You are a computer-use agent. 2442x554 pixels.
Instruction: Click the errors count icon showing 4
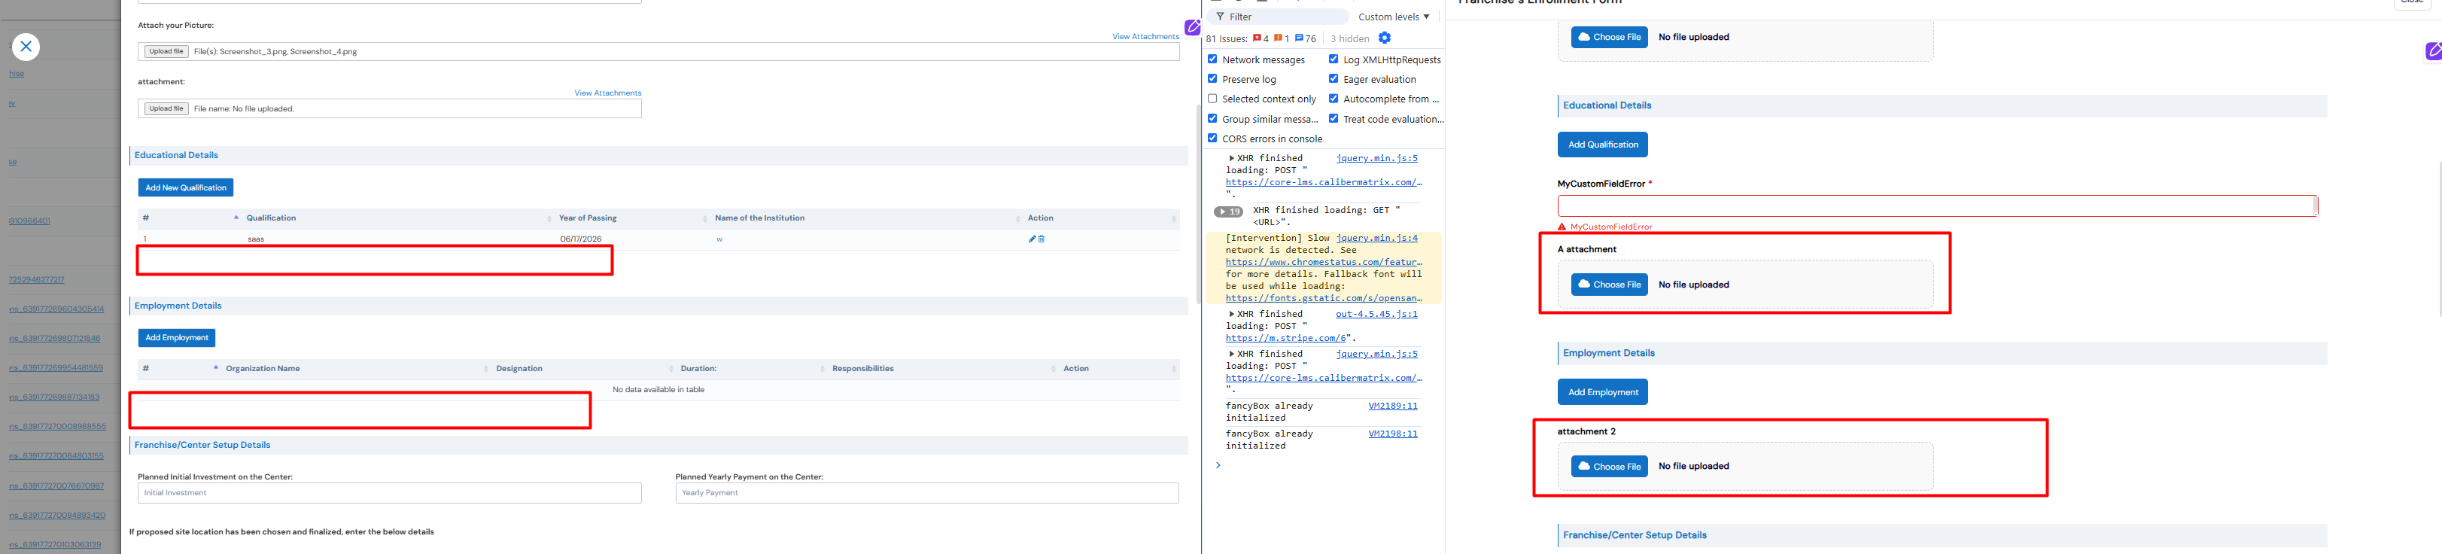point(1261,38)
